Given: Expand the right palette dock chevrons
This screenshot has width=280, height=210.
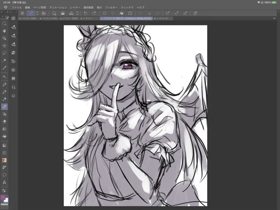Looking at the screenshot, I should tap(278, 12).
